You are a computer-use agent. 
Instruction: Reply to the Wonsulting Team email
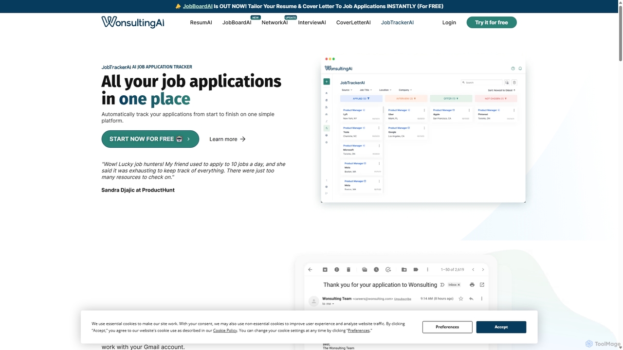click(x=471, y=298)
